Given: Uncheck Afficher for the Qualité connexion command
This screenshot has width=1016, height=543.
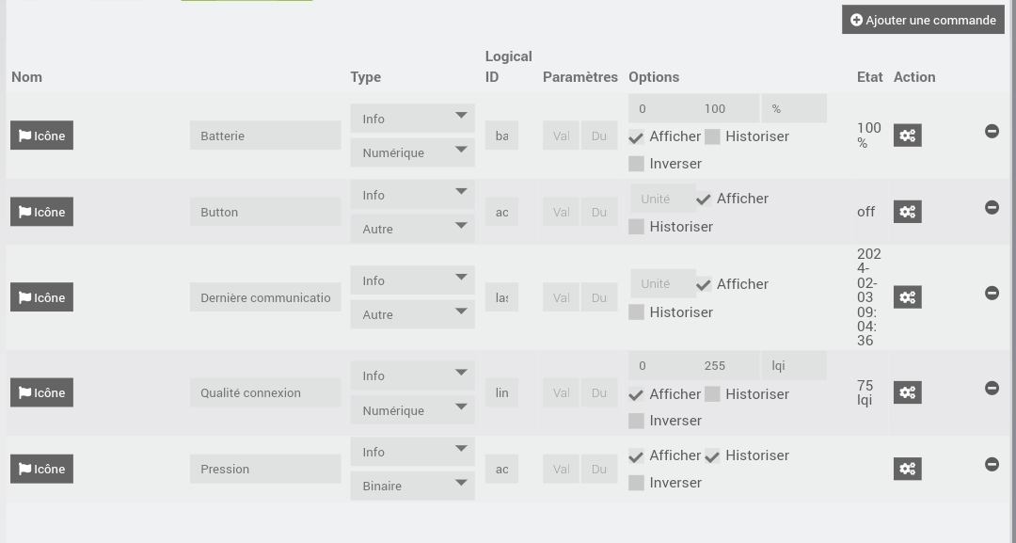Looking at the screenshot, I should click(637, 394).
